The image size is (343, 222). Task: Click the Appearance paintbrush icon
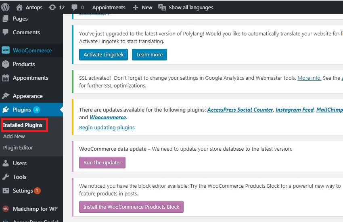click(x=6, y=96)
